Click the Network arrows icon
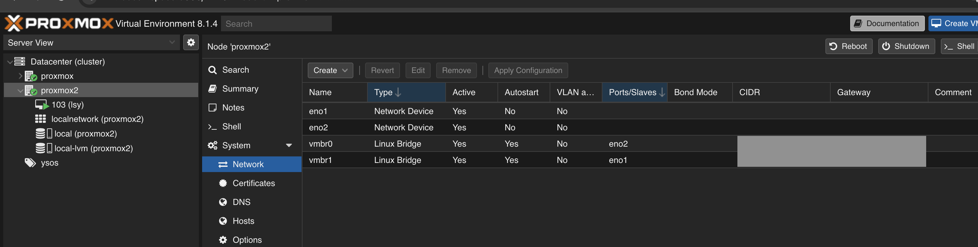This screenshot has height=247, width=978. coord(223,164)
